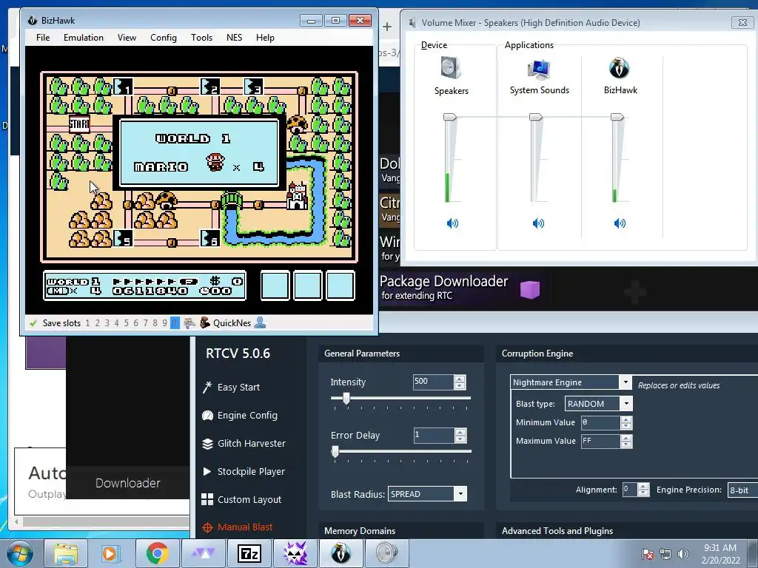
Task: Click the network tray icon
Action: pyautogui.click(x=665, y=554)
